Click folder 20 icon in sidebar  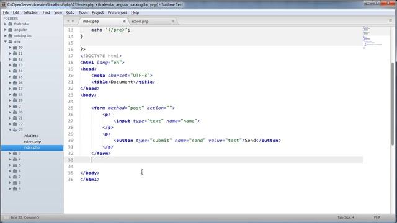(15, 112)
